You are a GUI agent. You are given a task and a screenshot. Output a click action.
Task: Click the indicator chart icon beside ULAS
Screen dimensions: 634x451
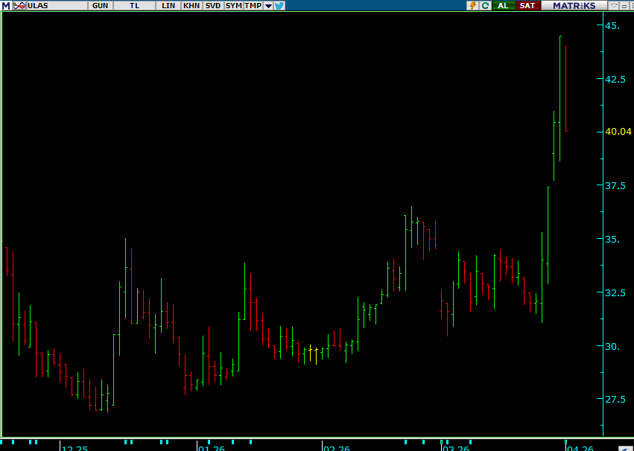[19, 6]
